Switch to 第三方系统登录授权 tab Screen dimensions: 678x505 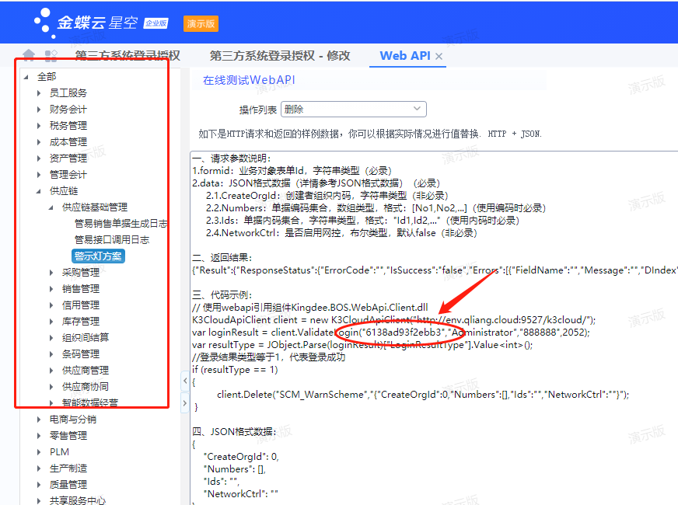pos(128,56)
